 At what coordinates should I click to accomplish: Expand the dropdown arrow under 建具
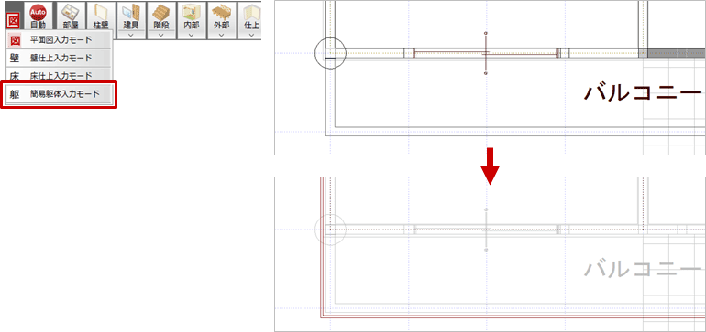pos(130,35)
